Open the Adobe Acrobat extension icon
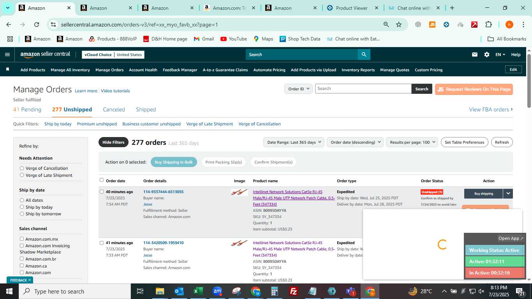The width and height of the screenshot is (532, 299). click(474, 25)
